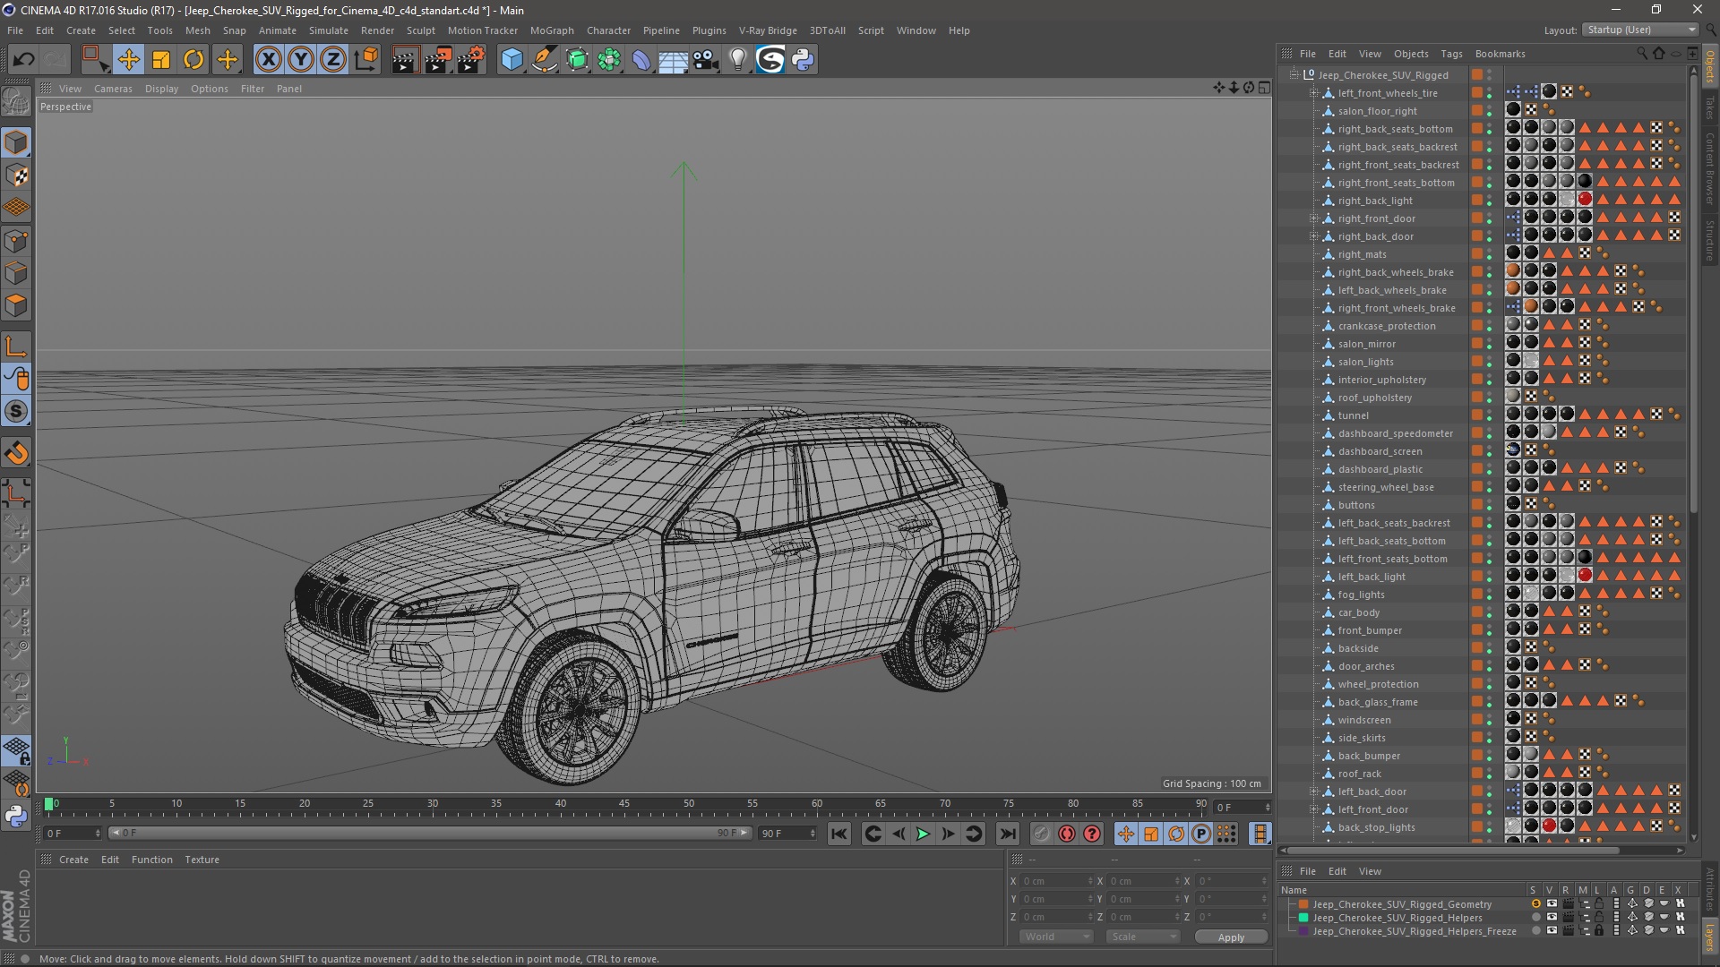The height and width of the screenshot is (967, 1720).
Task: Switch to Texture mode in left toolbar
Action: coord(16,175)
